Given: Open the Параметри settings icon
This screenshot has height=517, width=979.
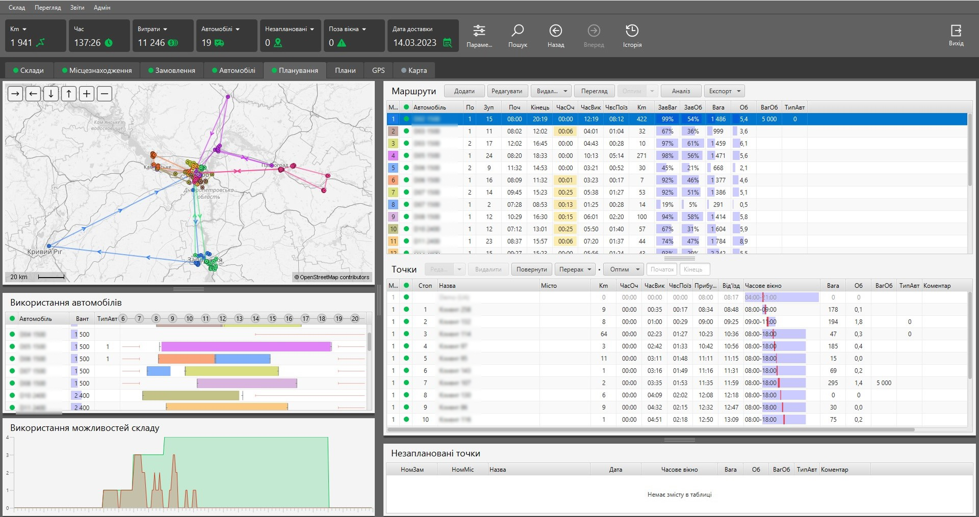Looking at the screenshot, I should [x=479, y=31].
